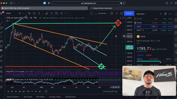Select the SILVER row in the watchlist
Viewport: 177px width, 99px height.
(x=154, y=23)
